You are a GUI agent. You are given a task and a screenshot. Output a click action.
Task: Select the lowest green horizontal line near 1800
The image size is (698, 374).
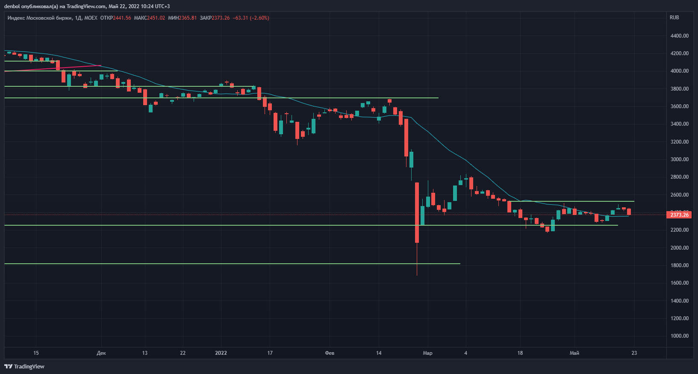(x=232, y=264)
